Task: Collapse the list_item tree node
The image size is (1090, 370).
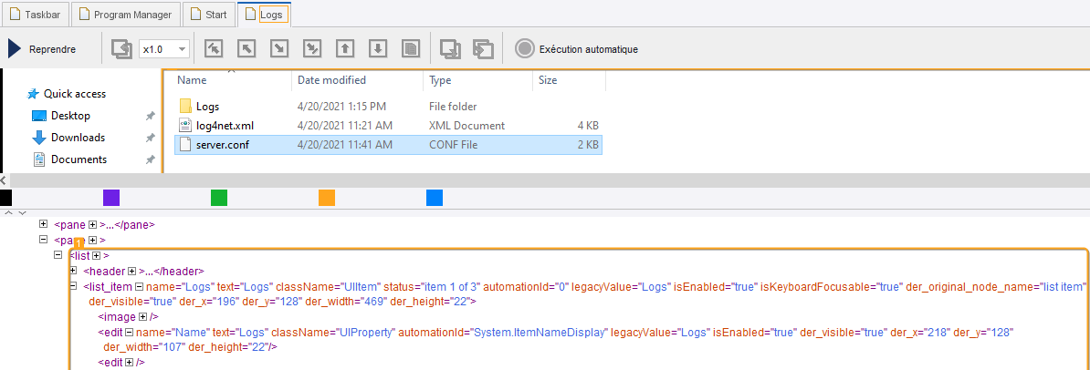Action: (x=74, y=286)
